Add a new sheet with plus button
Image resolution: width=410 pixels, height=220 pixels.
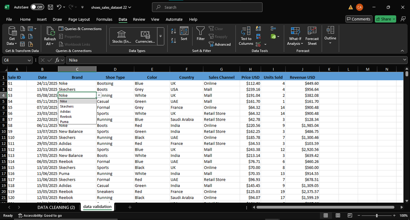[x=129, y=207]
